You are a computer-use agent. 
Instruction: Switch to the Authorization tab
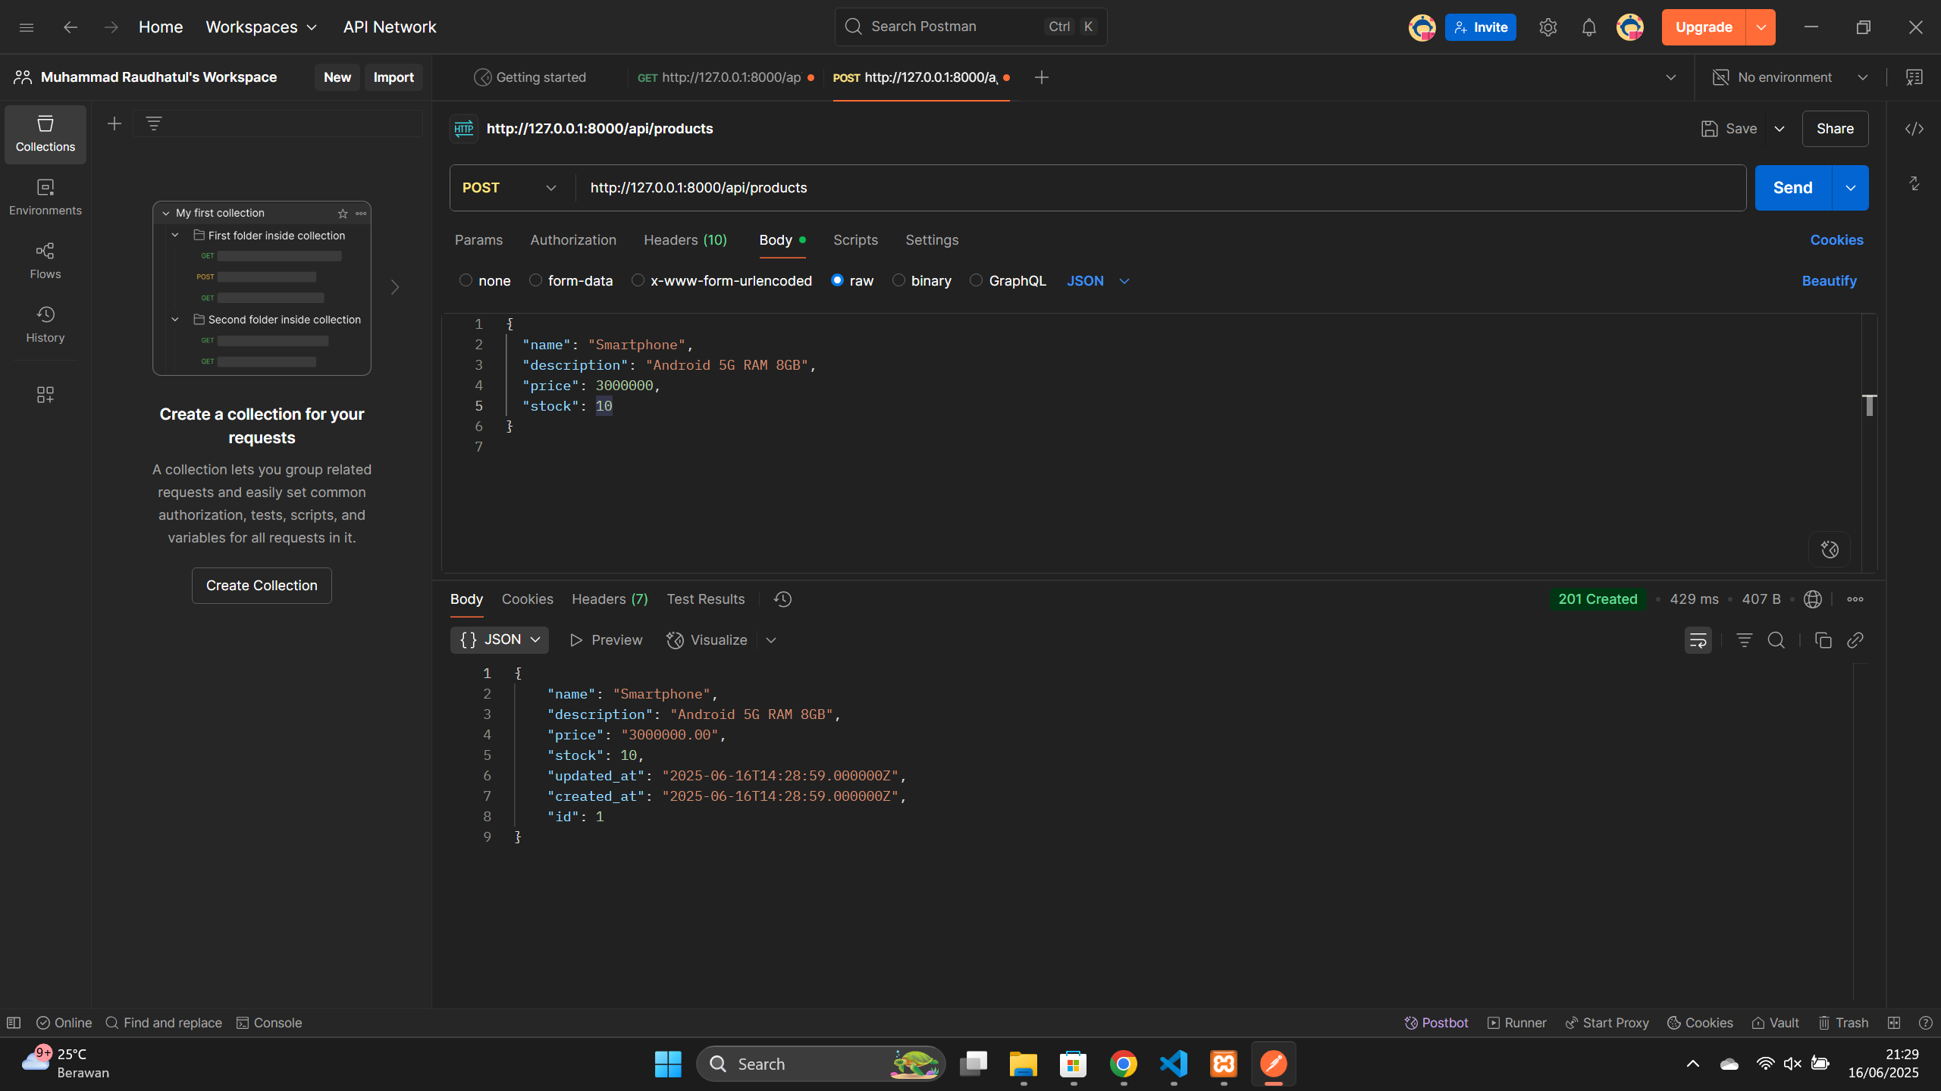572,240
